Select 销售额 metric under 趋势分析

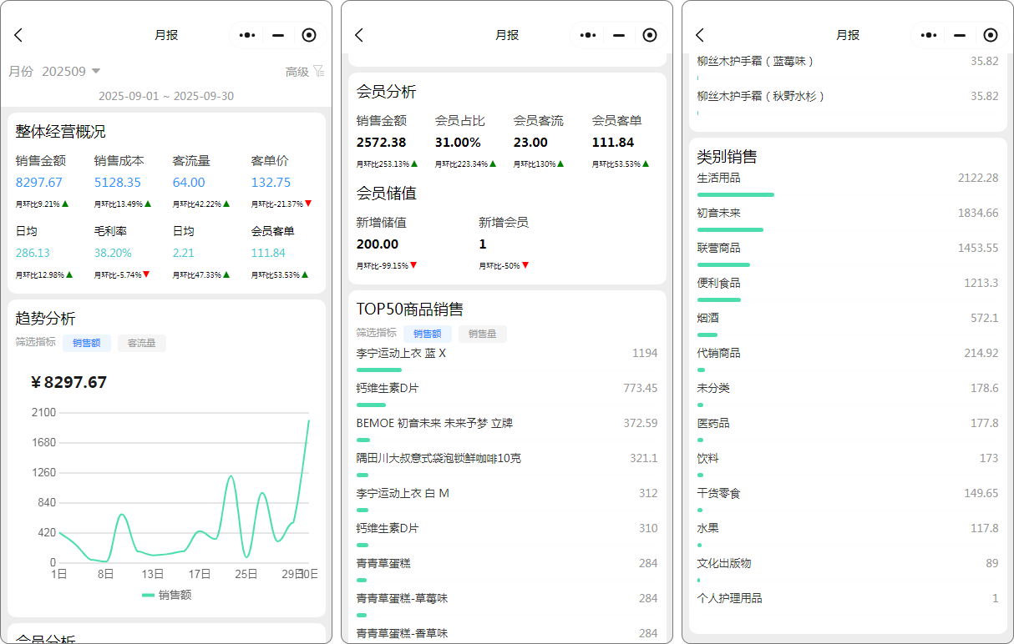click(x=87, y=343)
